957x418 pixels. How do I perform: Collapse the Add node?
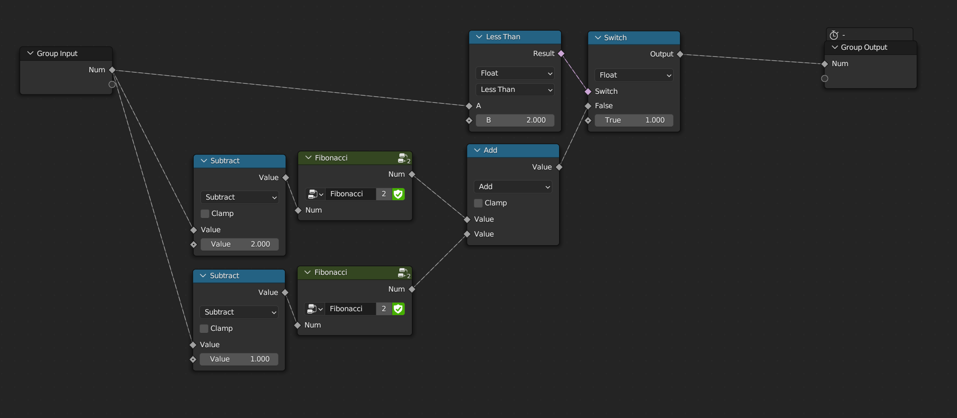click(477, 150)
